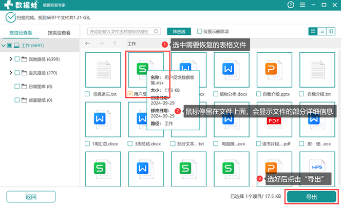This screenshot has width=341, height=208.
Task: Select the 1周汇总.docx file thumbnail
Action: click(103, 119)
